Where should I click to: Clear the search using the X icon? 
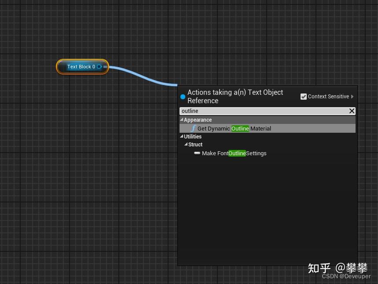pos(351,111)
